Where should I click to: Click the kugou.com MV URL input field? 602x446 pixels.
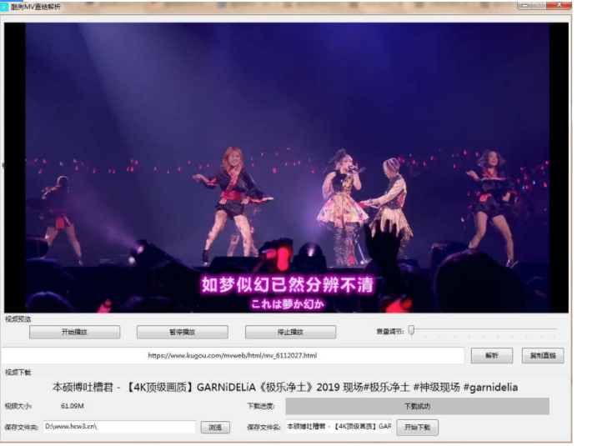[x=233, y=355]
